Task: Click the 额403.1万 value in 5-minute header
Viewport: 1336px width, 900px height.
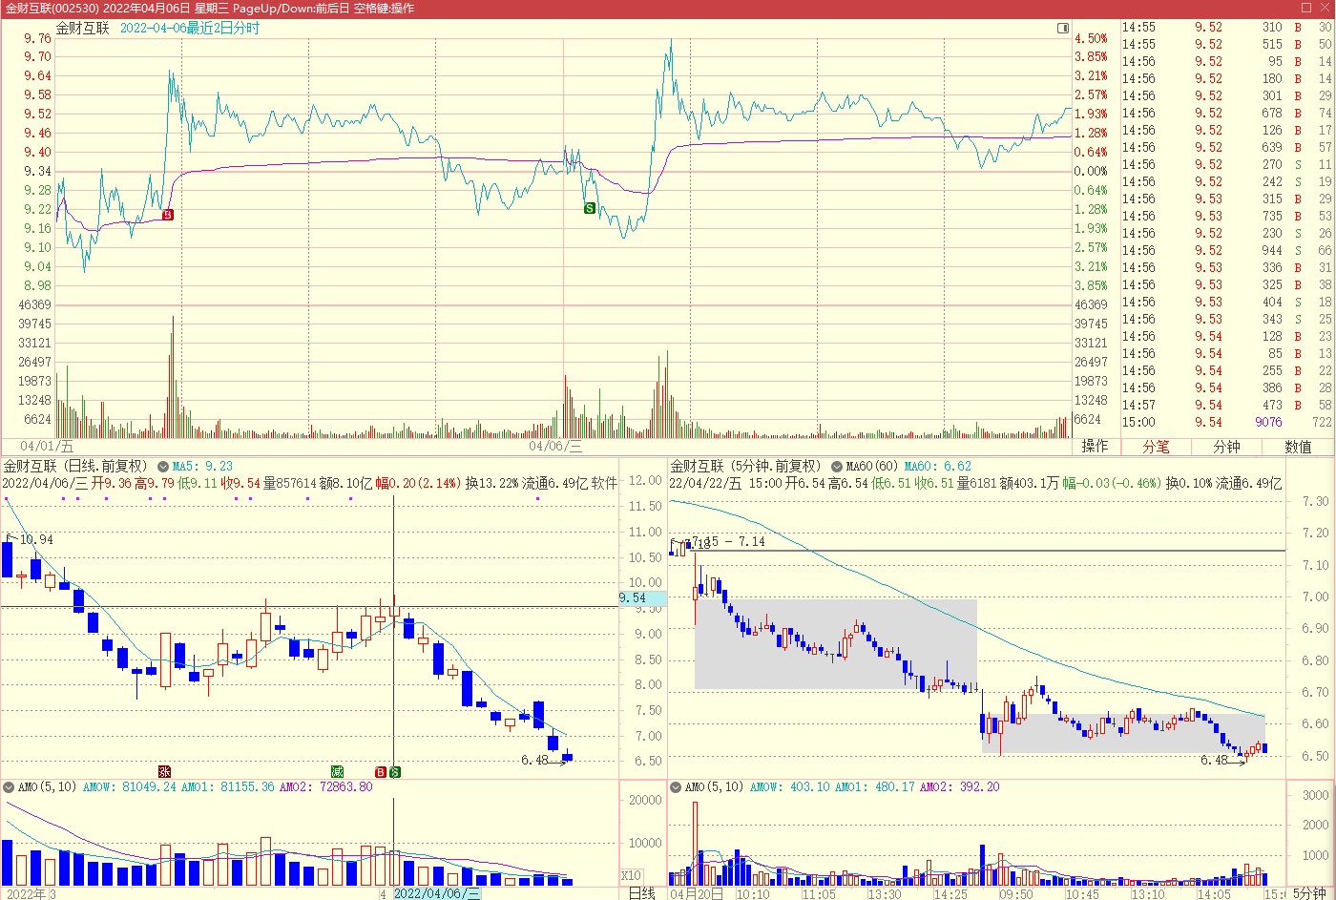Action: tap(1029, 483)
